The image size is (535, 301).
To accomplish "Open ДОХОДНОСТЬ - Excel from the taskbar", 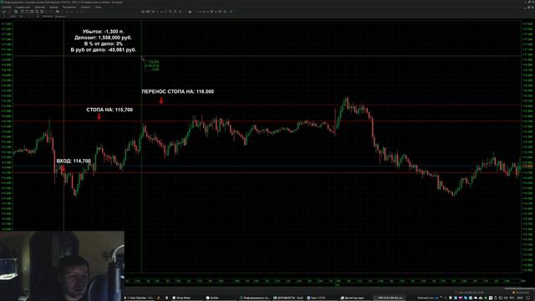I will 288,298.
